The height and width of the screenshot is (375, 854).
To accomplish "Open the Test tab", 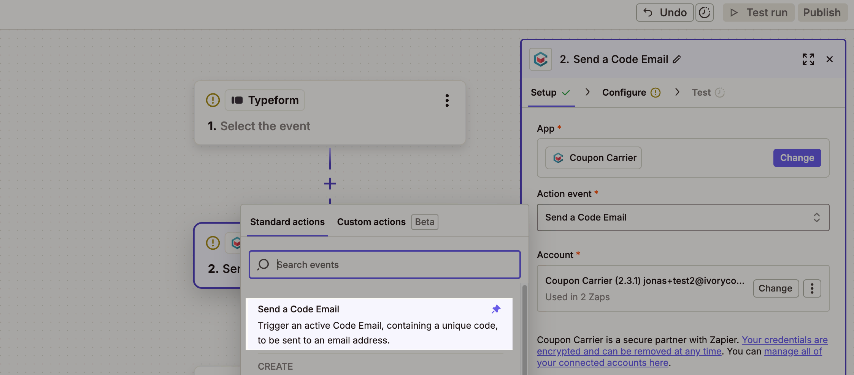I will coord(708,93).
